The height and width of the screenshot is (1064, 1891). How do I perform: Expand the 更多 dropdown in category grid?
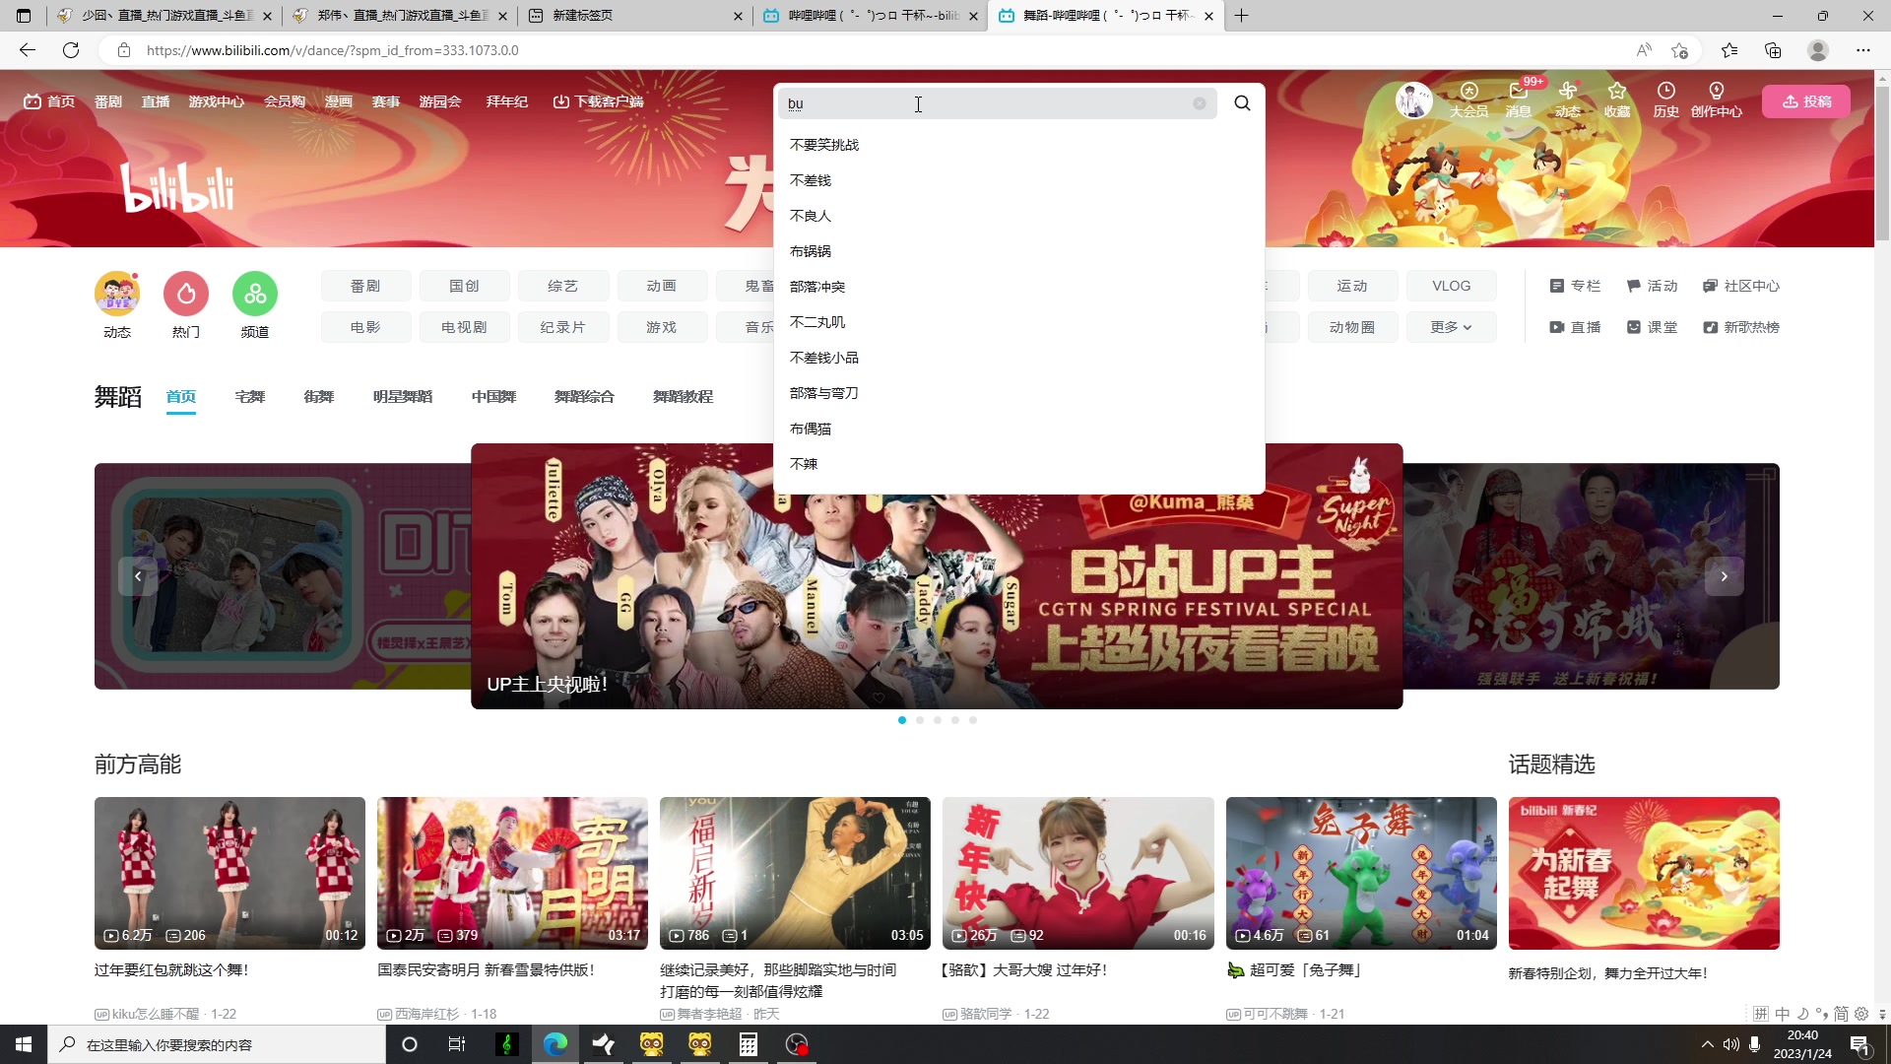pyautogui.click(x=1451, y=326)
